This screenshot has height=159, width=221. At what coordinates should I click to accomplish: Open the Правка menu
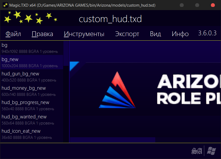(42, 34)
